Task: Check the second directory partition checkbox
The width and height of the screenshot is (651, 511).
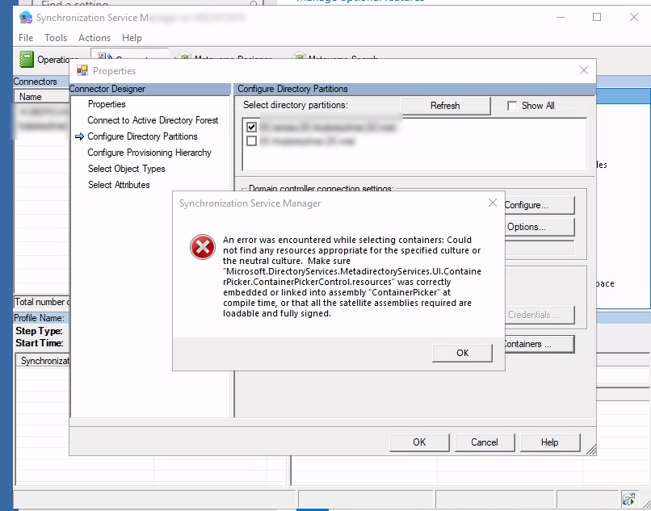Action: (x=251, y=141)
